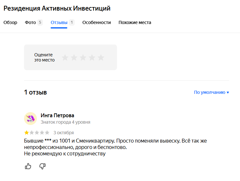Expand the По умолчанию sort dropdown
The height and width of the screenshot is (181, 240).
tap(211, 92)
